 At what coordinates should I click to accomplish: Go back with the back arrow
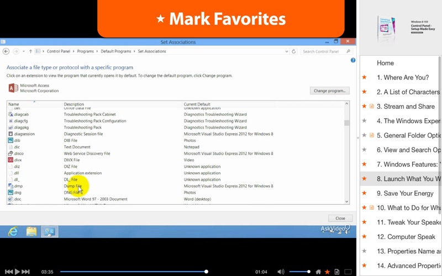tap(6, 51)
